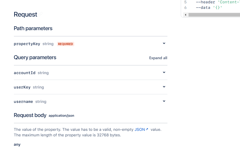Expand the username parameter chevron
The height and width of the screenshot is (151, 240).
coord(164,101)
